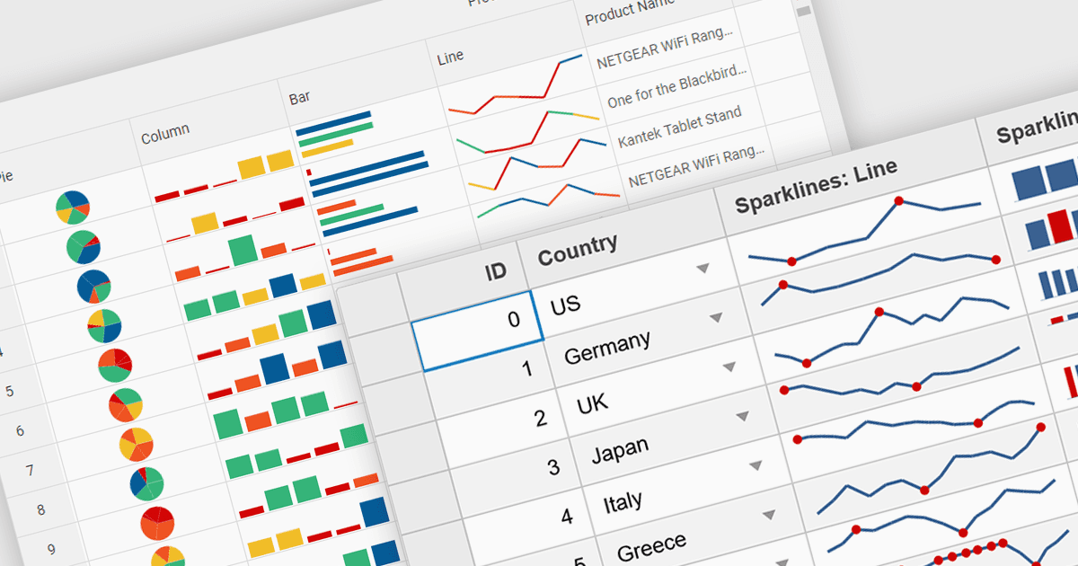Screen dimensions: 1078x566
Task: Select row header 7 in back grid
Action: click(30, 470)
